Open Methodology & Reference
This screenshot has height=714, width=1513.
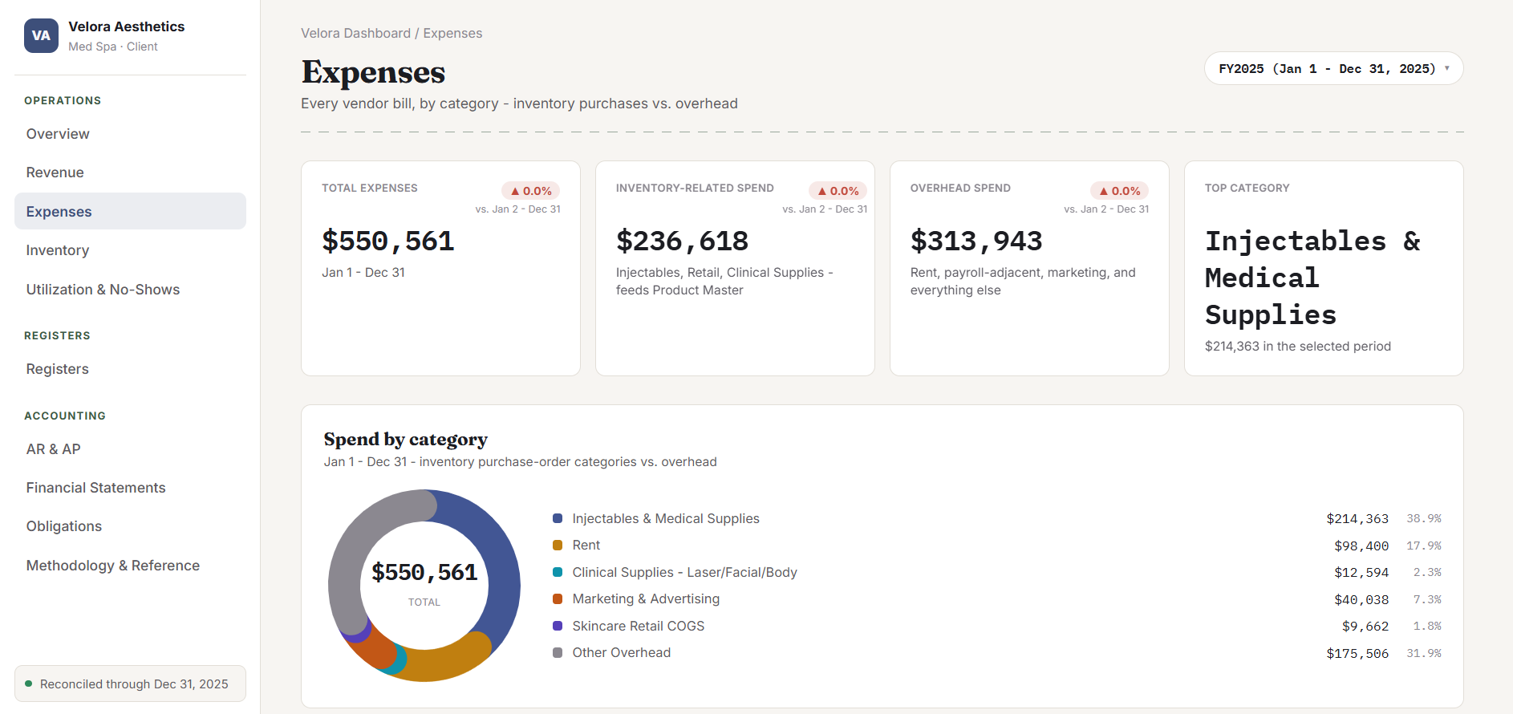coord(130,566)
